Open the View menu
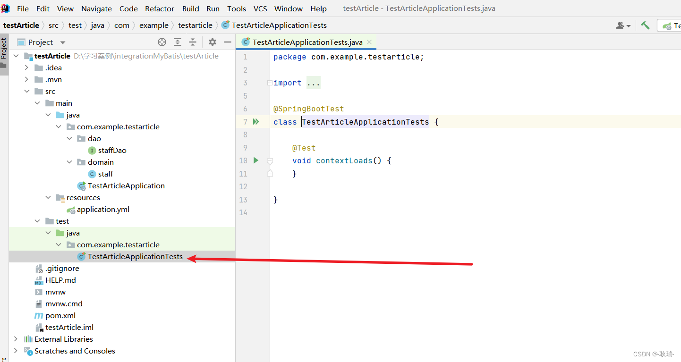Viewport: 681px width, 362px height. tap(65, 8)
